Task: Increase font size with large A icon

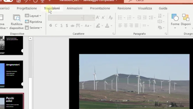Action: 98,18
